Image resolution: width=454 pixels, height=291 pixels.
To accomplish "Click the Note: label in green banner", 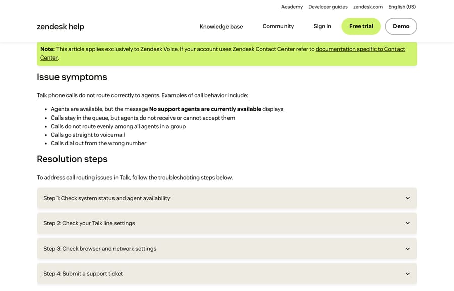I will (x=47, y=49).
